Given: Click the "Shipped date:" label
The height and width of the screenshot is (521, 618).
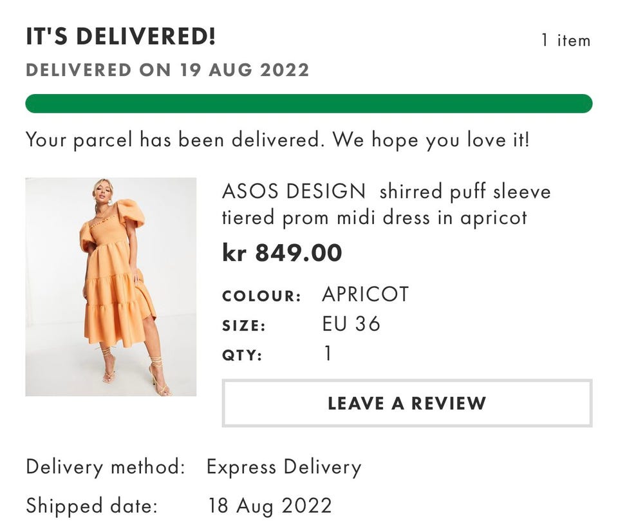Looking at the screenshot, I should coord(91,506).
